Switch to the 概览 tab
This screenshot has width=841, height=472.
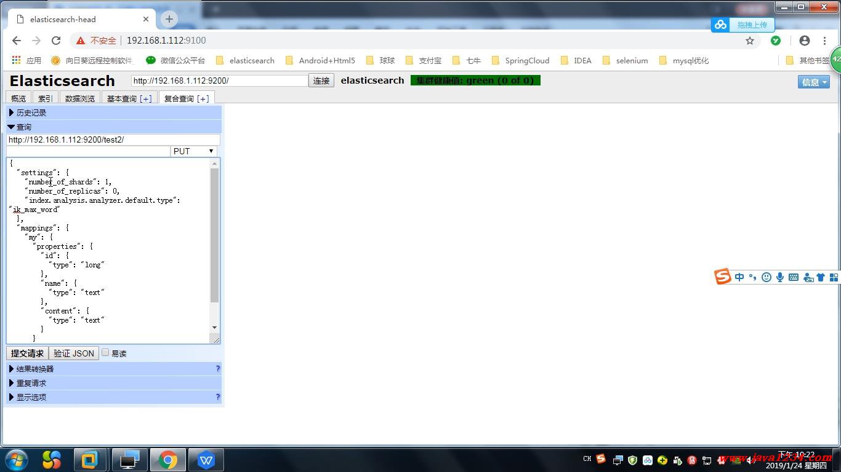[18, 98]
